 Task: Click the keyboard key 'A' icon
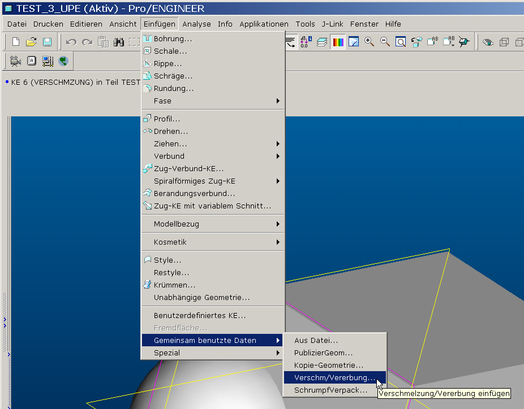pyautogui.click(x=32, y=60)
